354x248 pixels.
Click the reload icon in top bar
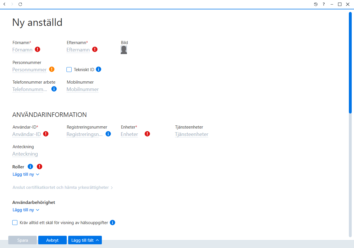[20, 4]
